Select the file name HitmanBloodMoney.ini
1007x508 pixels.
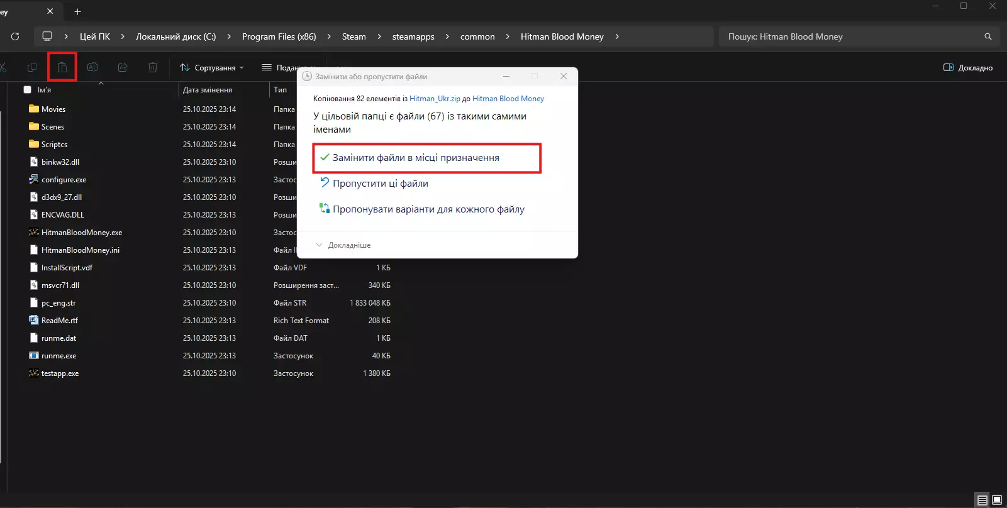click(x=81, y=250)
